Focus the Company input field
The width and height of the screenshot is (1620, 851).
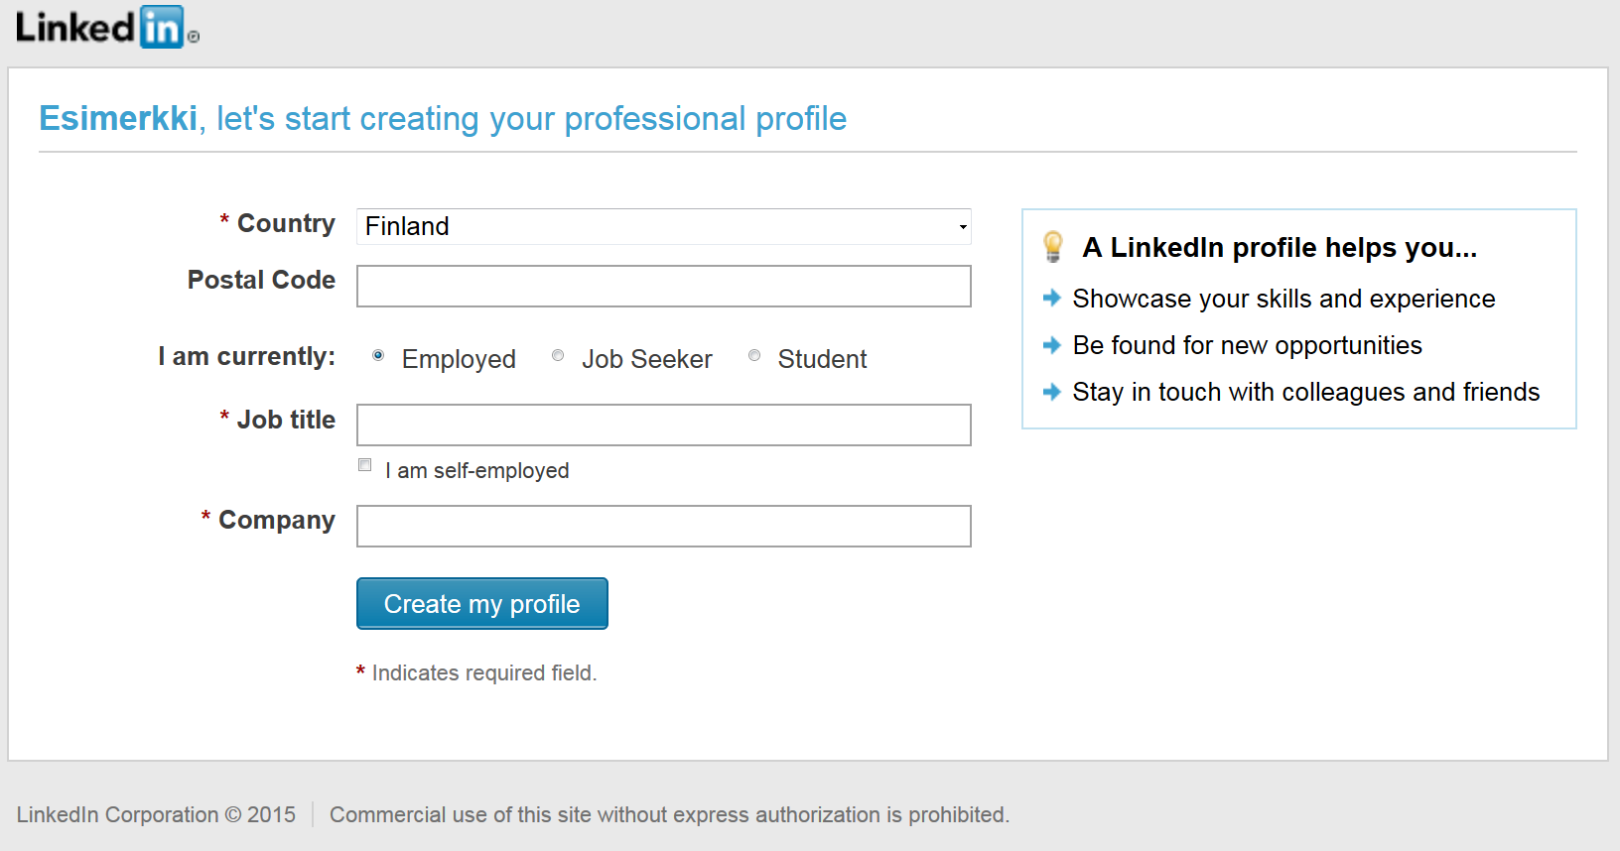click(x=664, y=526)
